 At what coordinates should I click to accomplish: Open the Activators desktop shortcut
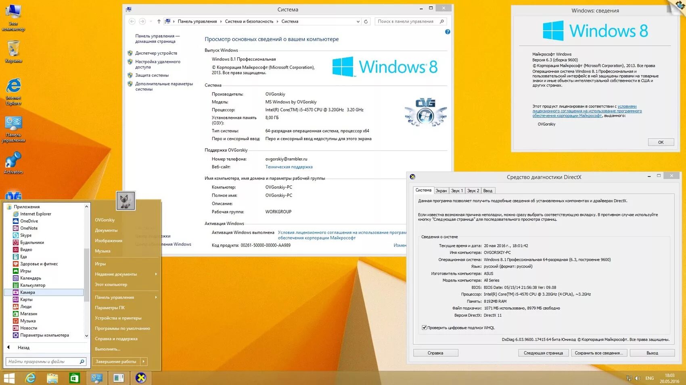(x=13, y=163)
